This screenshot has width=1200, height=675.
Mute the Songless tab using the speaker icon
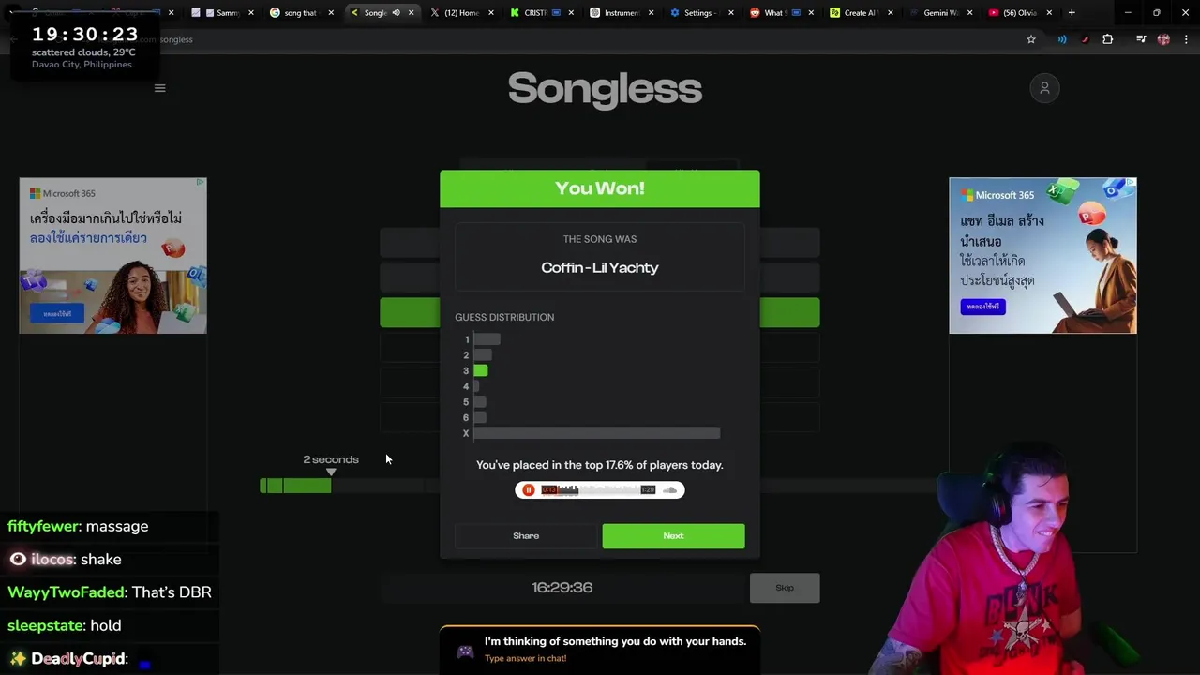coord(396,13)
